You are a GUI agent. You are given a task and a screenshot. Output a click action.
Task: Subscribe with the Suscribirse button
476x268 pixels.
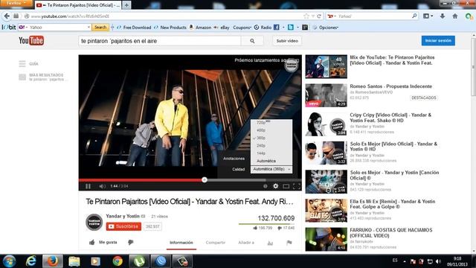(123, 226)
